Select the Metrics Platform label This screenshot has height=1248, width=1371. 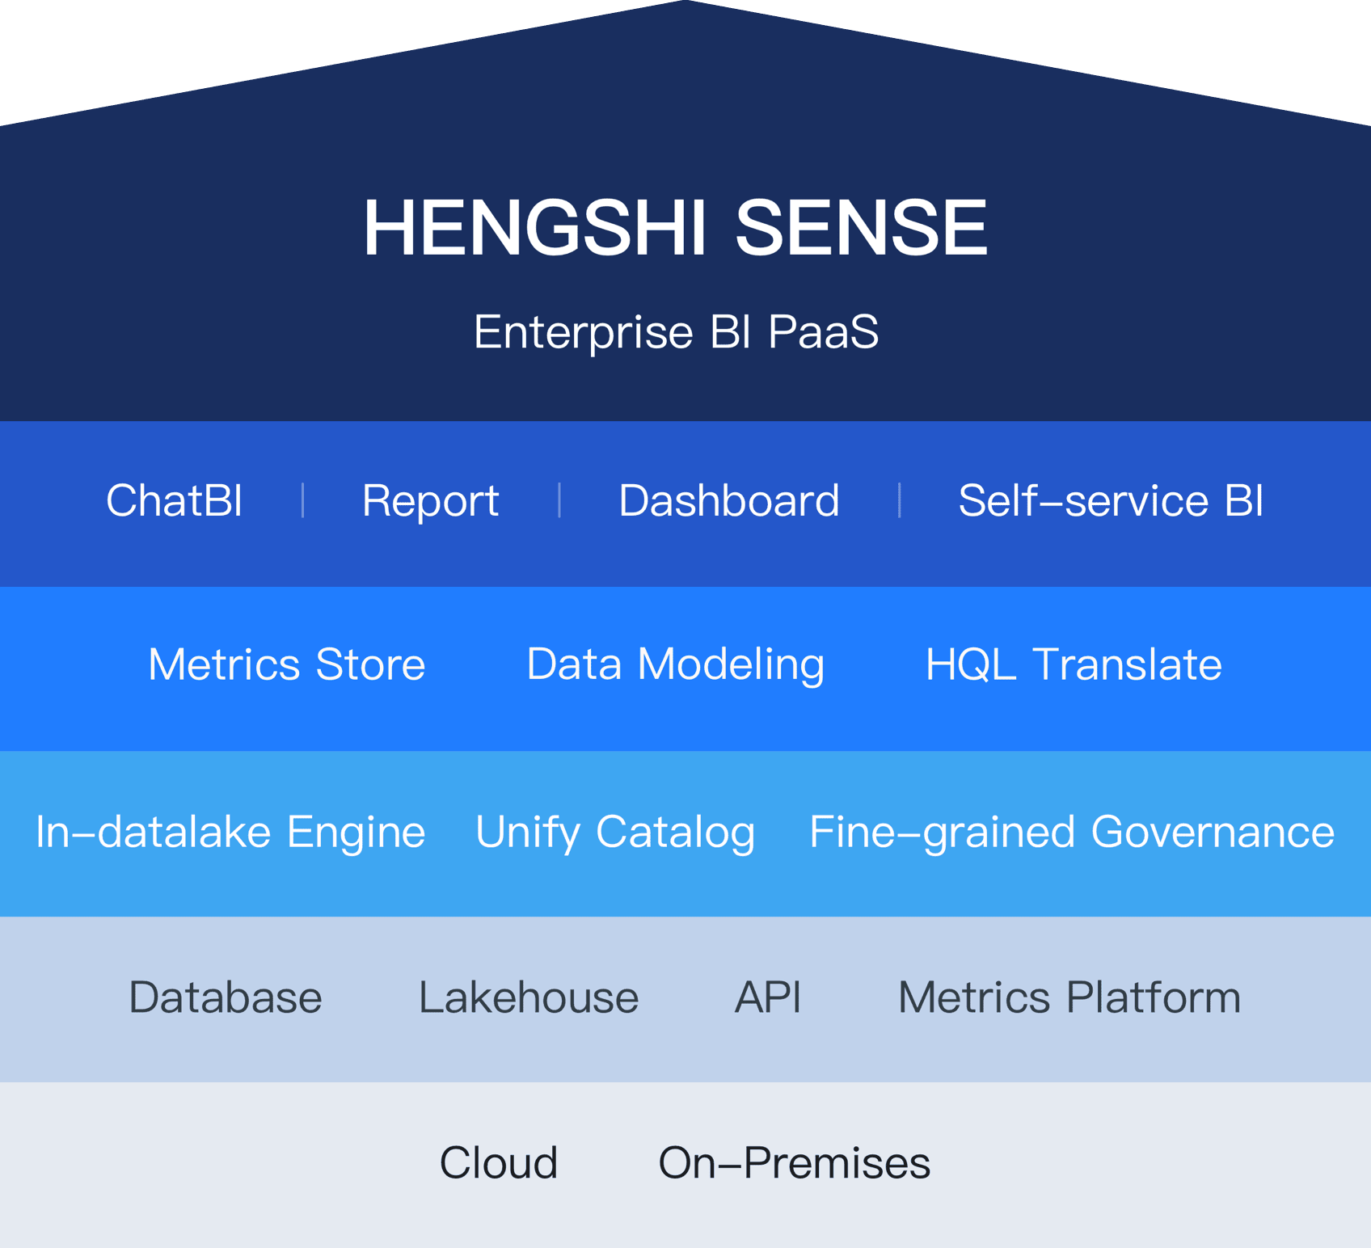click(x=1069, y=997)
